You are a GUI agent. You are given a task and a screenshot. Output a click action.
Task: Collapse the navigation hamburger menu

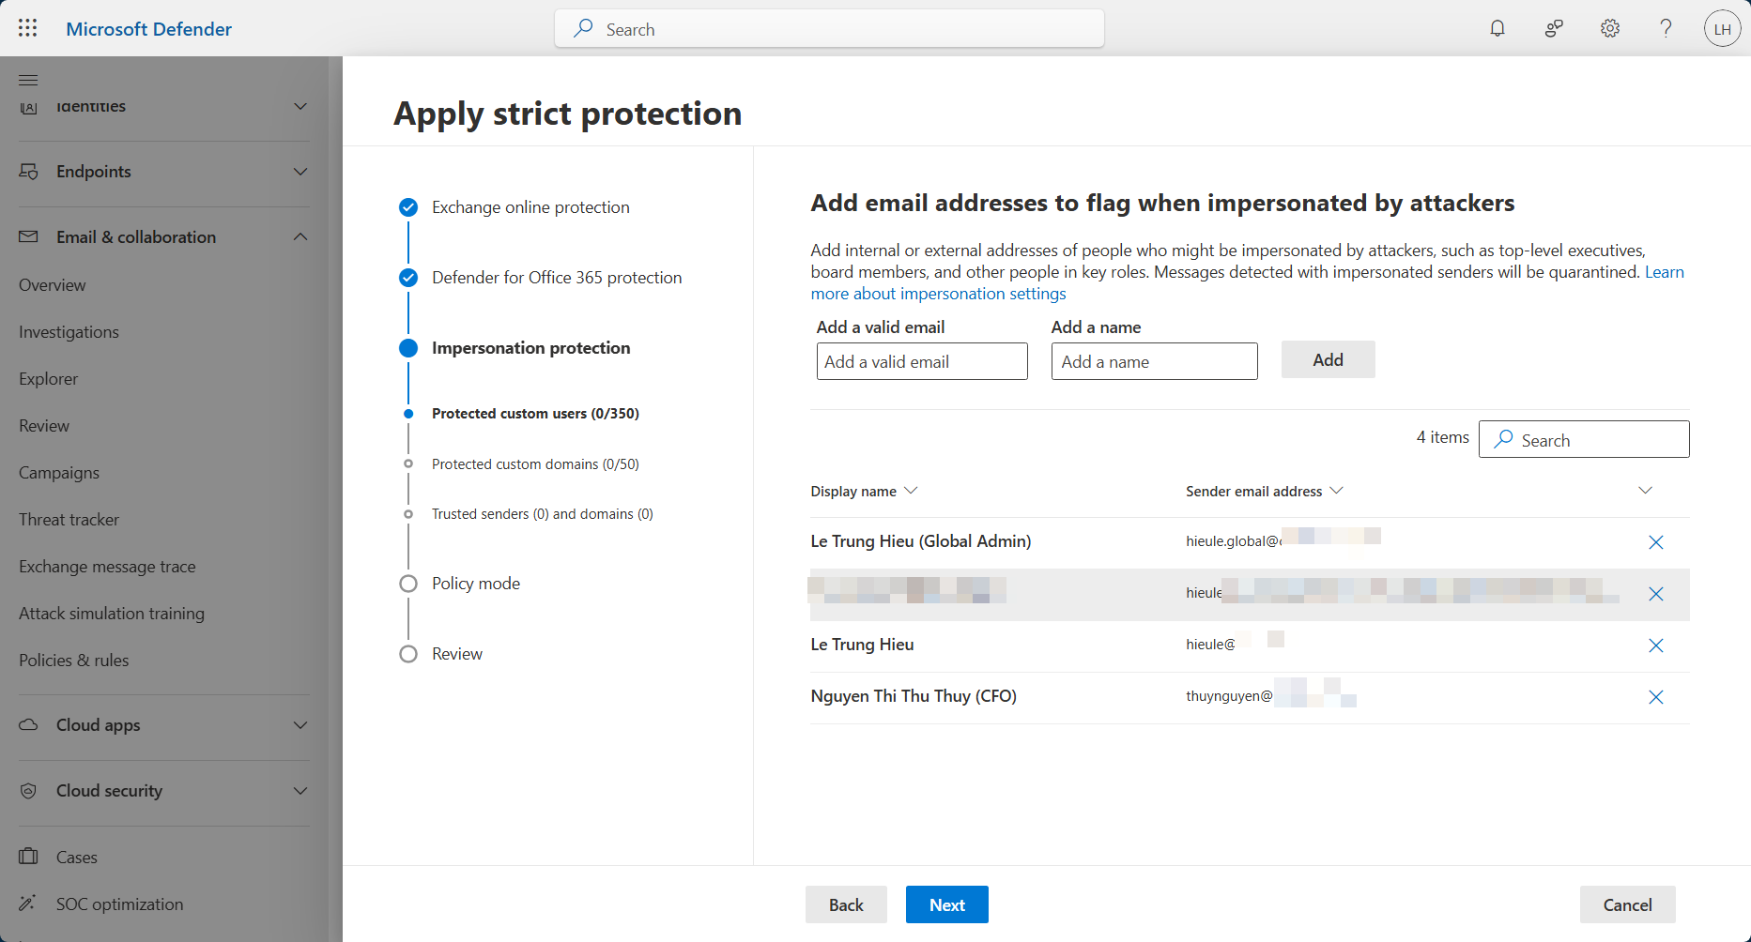click(28, 80)
